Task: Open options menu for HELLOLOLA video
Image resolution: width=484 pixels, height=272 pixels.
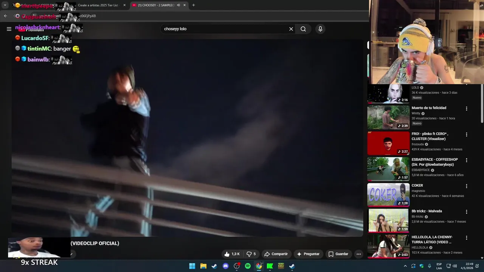Action: point(466,238)
